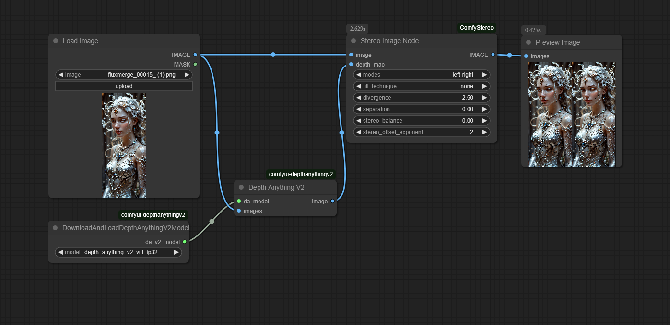Collapse the Load Image node via its dot
The height and width of the screenshot is (325, 670).
pyautogui.click(x=56, y=41)
